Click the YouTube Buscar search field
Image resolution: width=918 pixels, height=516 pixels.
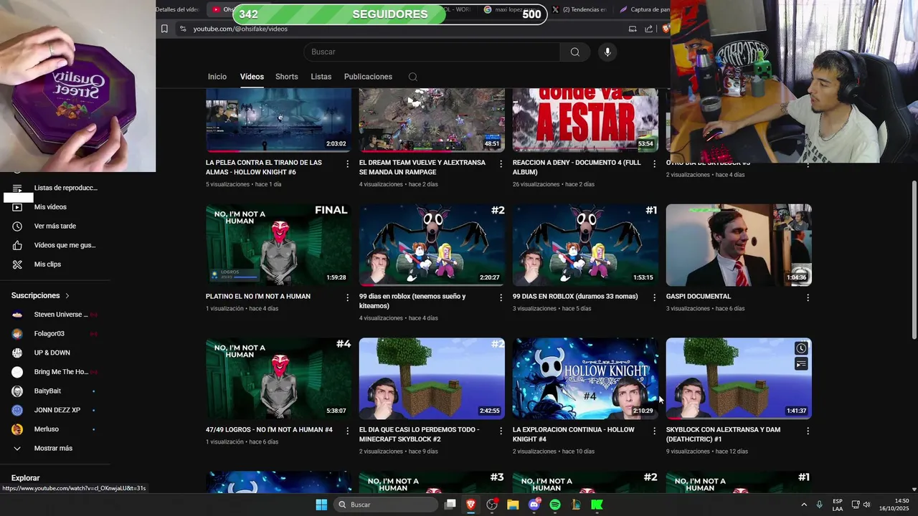click(432, 52)
